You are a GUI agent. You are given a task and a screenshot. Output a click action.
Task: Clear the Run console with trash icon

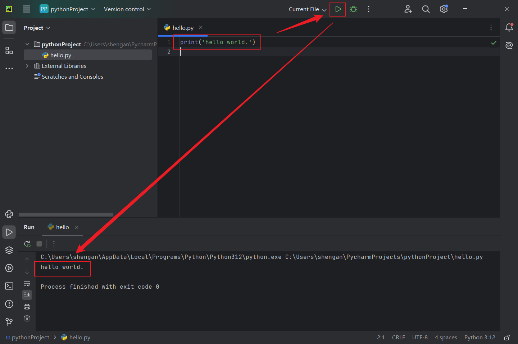tap(27, 319)
